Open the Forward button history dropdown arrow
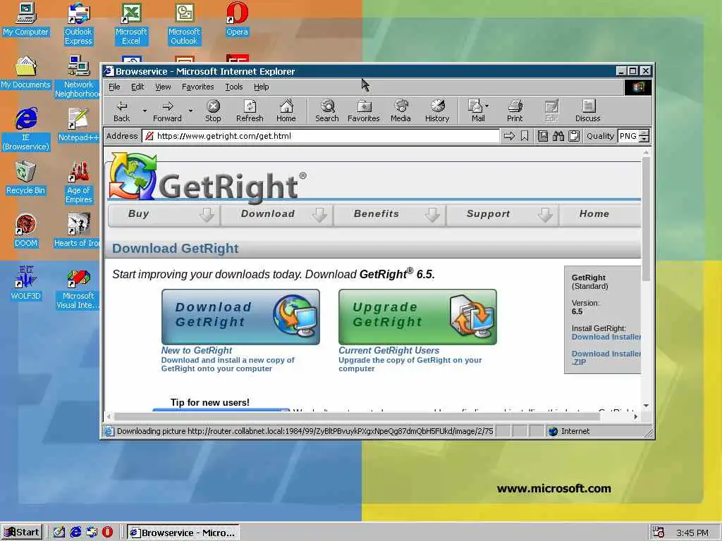 coord(190,111)
